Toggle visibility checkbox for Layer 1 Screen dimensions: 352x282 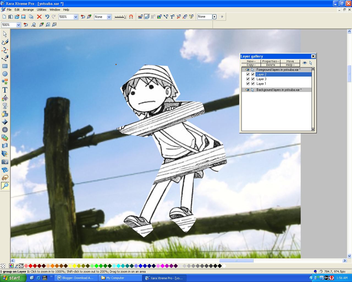(248, 83)
